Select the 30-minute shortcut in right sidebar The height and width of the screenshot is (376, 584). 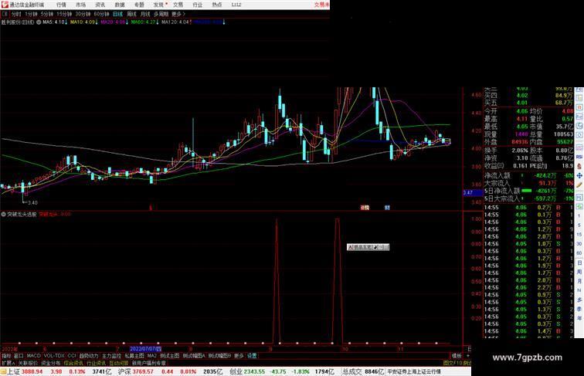pos(579,244)
